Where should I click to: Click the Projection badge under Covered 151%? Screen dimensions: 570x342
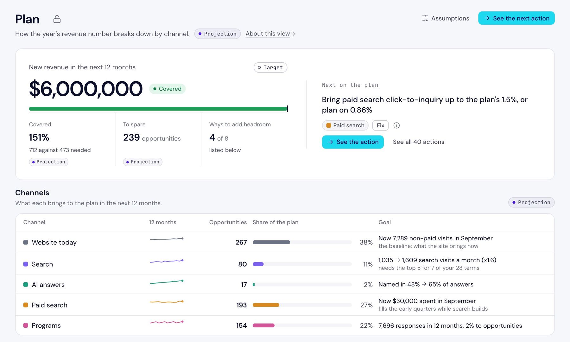tap(48, 162)
